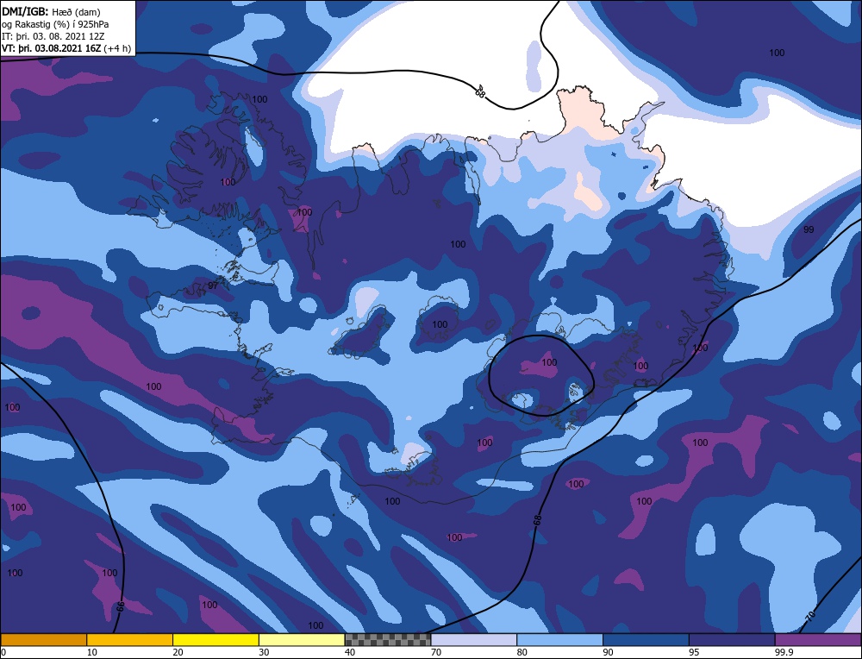The image size is (862, 659).
Task: Click the "97" humidity value on the map
Action: pyautogui.click(x=213, y=286)
